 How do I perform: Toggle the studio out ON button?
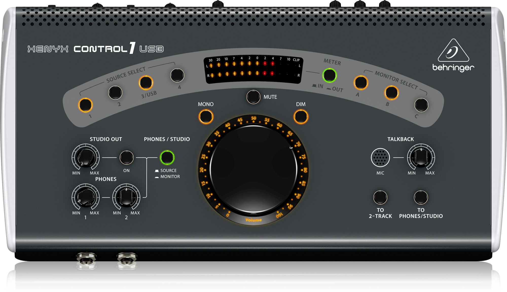pos(126,157)
